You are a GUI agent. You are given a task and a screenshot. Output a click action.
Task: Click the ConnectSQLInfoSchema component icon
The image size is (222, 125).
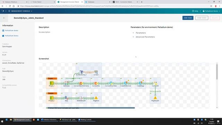click(x=81, y=83)
